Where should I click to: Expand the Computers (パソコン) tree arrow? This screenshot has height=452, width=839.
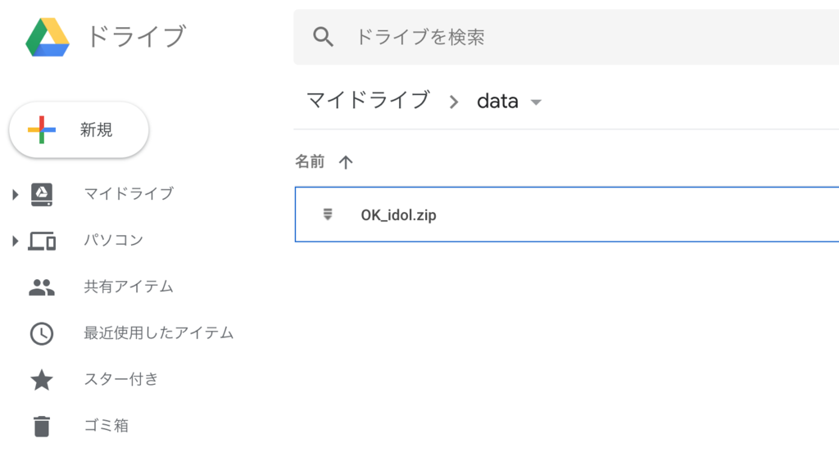click(x=15, y=241)
